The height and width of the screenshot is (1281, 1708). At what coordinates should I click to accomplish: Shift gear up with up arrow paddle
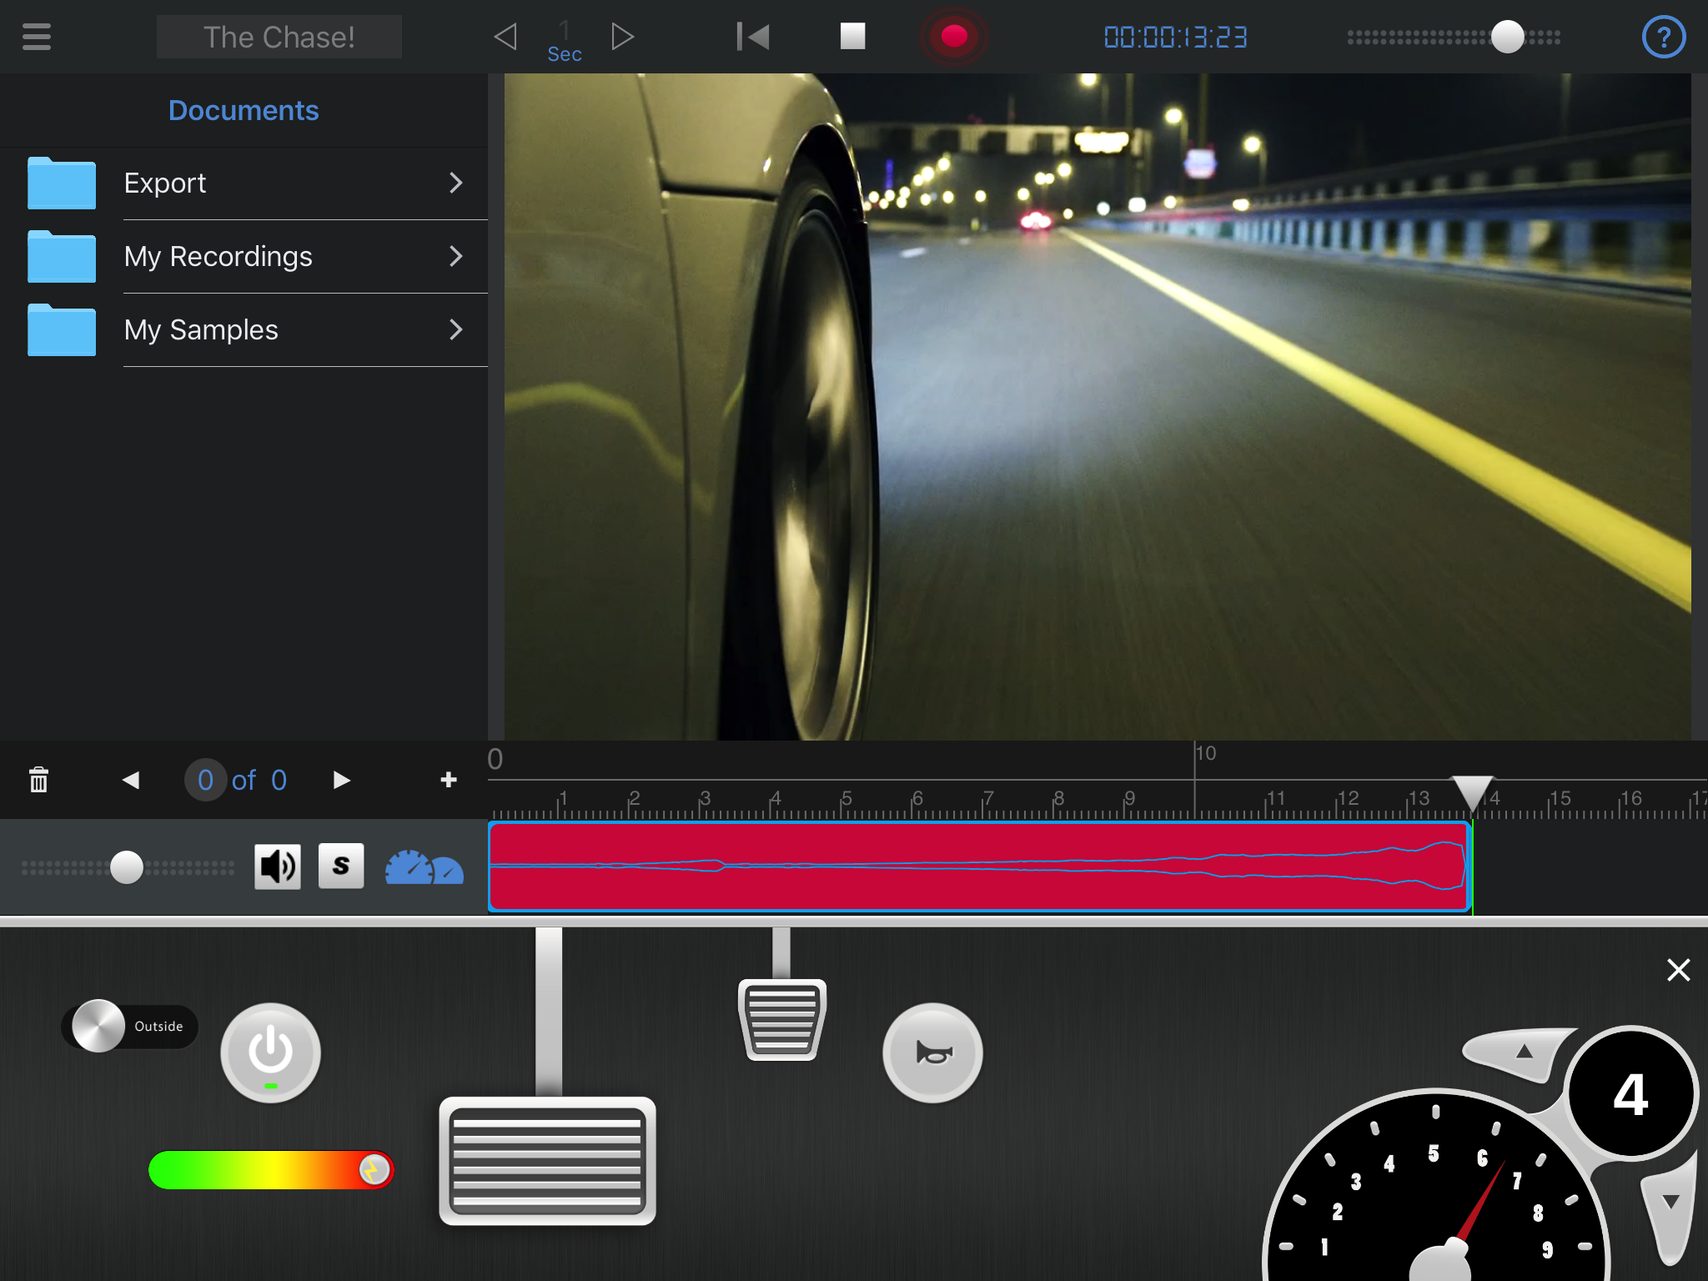point(1520,1053)
